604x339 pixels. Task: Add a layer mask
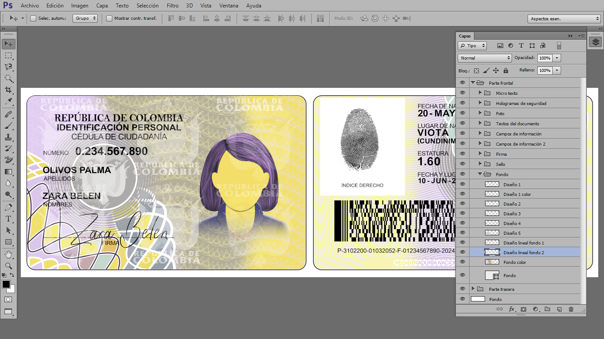[x=524, y=309]
